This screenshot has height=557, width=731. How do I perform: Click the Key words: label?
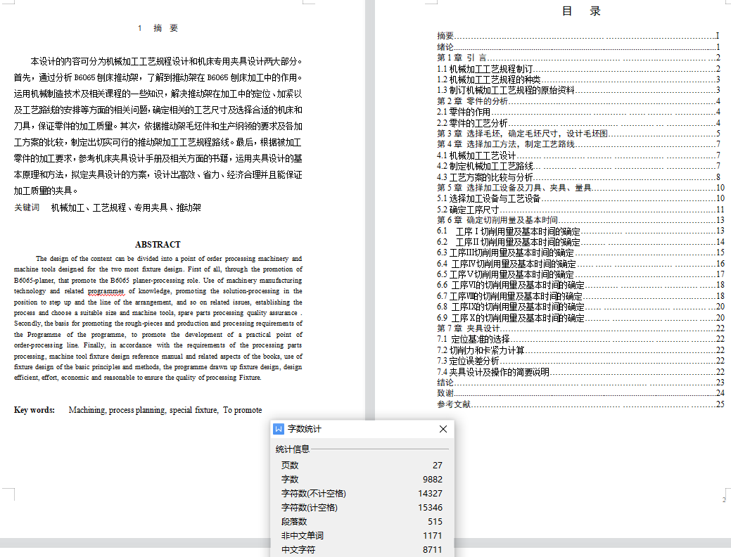click(x=34, y=410)
